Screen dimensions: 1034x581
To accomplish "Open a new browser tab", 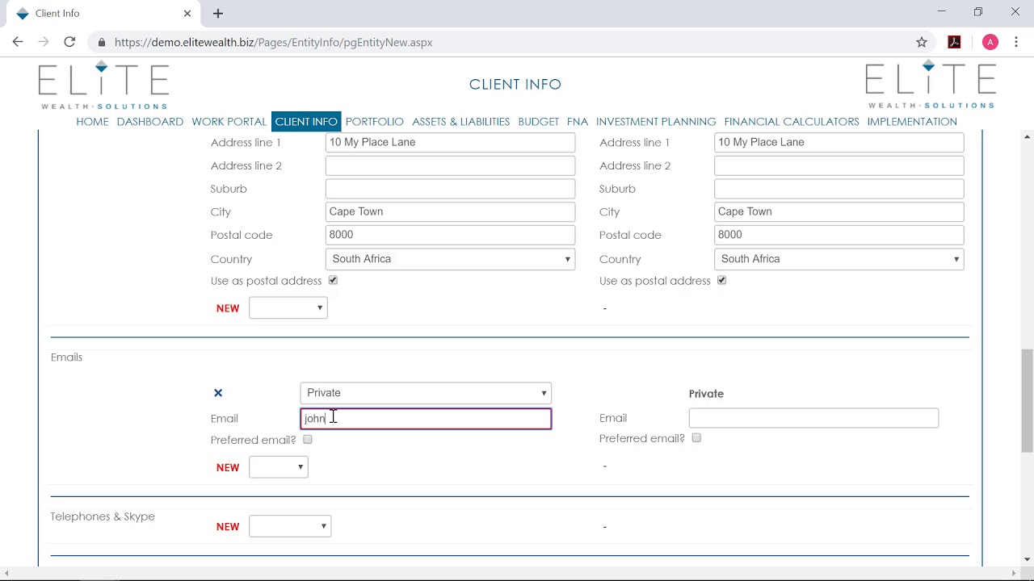I will click(x=218, y=14).
